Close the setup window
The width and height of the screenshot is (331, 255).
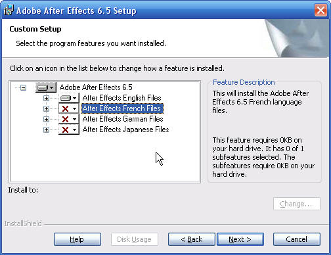click(x=320, y=10)
